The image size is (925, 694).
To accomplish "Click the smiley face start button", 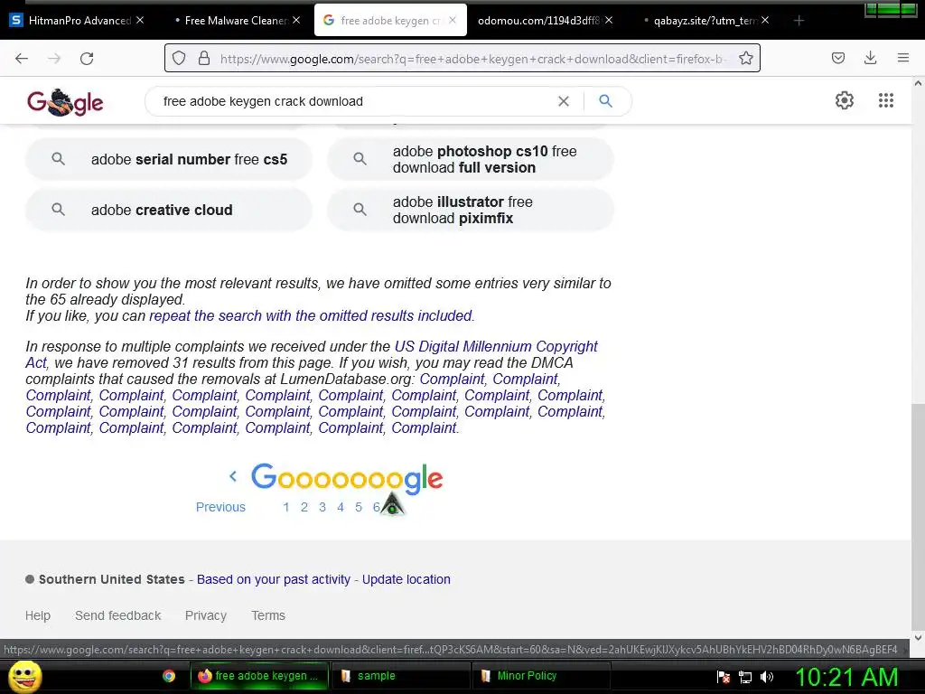I will (x=24, y=676).
